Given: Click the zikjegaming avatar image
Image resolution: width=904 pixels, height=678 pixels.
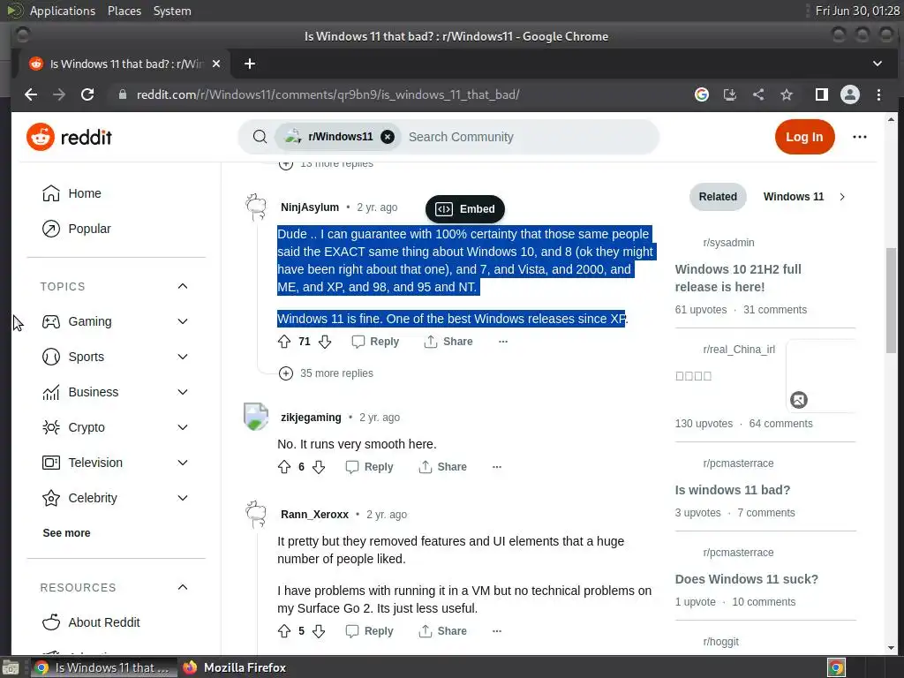Looking at the screenshot, I should 256,417.
